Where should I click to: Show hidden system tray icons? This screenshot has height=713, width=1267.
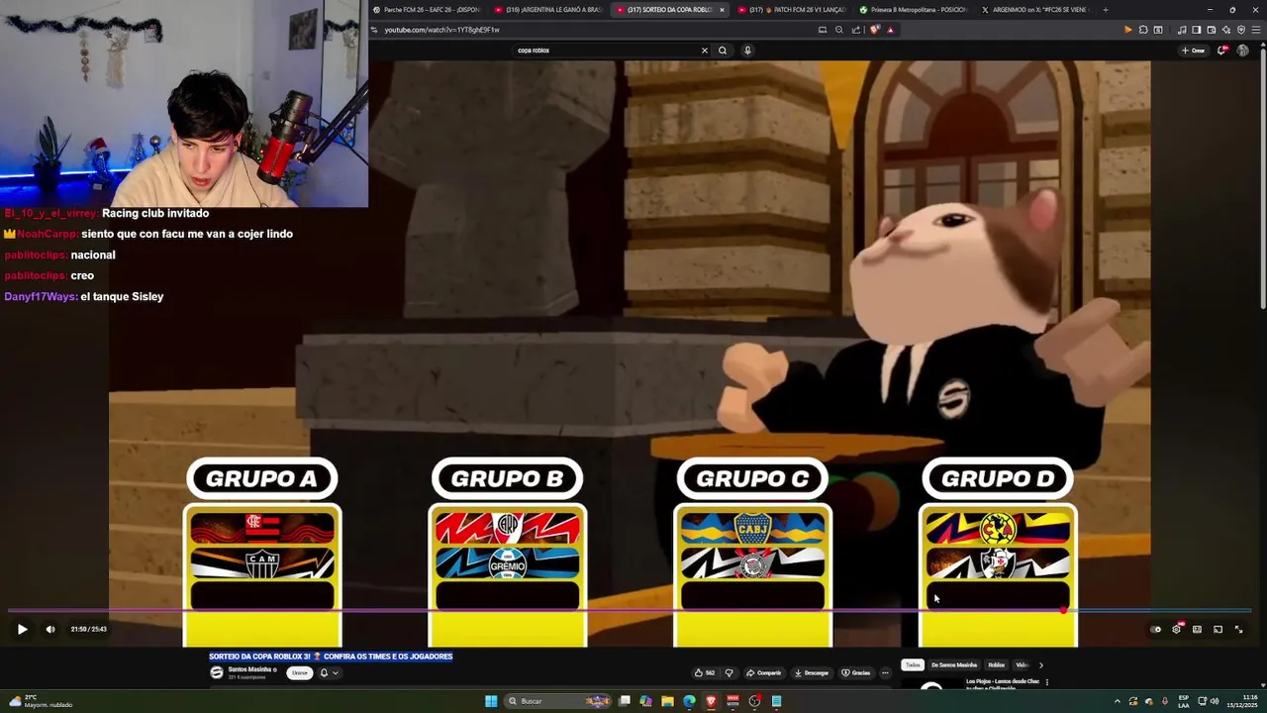coord(1118,701)
